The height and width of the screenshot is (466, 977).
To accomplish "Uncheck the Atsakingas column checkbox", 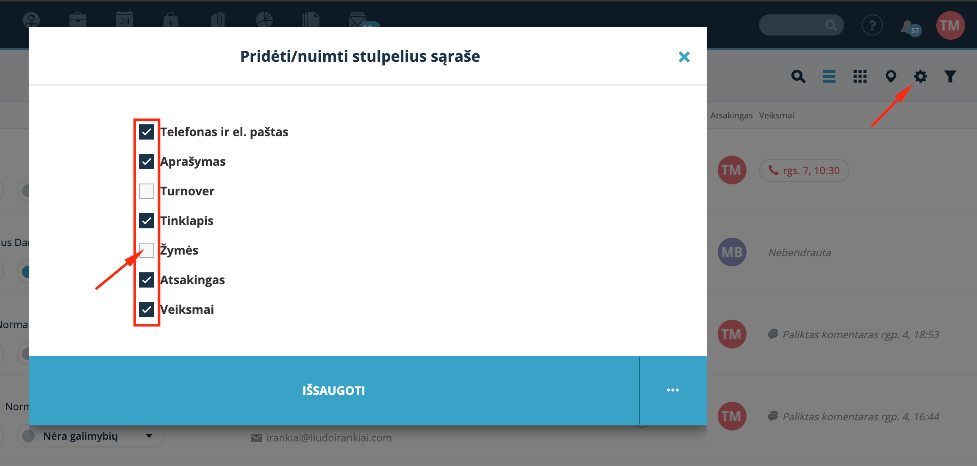I will pos(147,280).
